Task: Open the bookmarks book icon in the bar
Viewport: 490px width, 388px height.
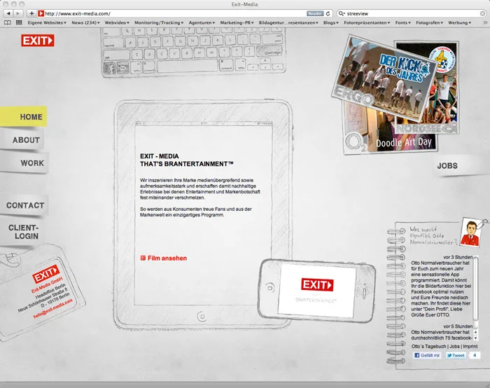Action: tap(8, 22)
